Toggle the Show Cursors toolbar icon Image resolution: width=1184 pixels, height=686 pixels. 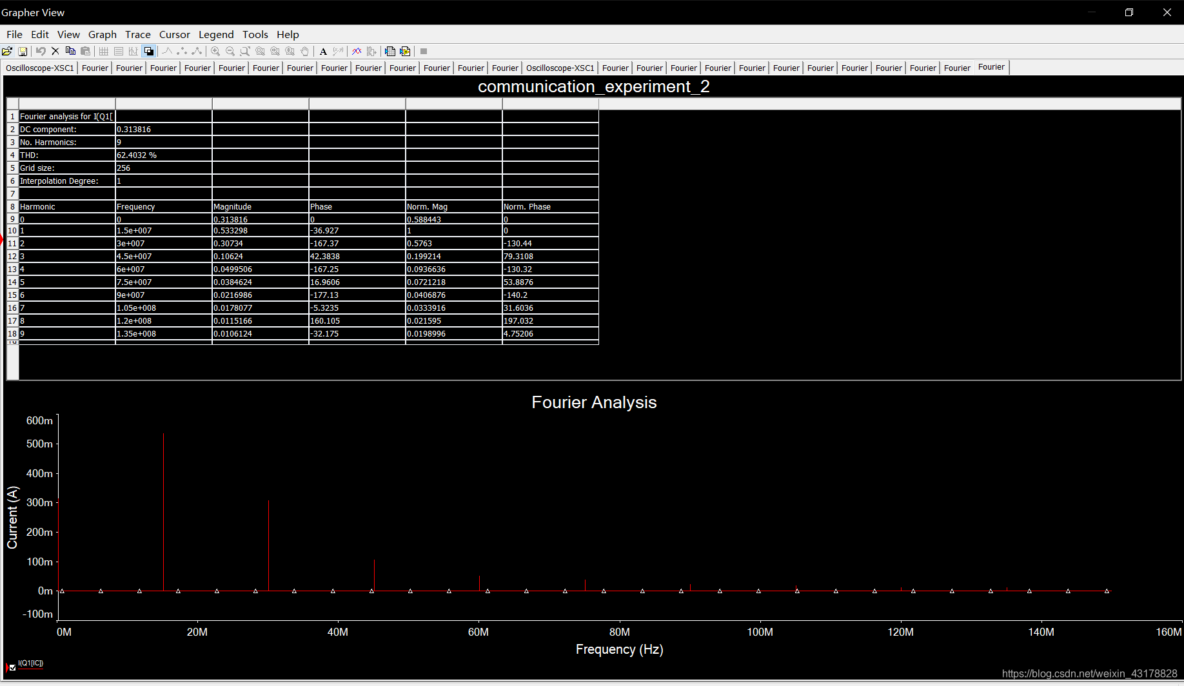[x=133, y=52]
